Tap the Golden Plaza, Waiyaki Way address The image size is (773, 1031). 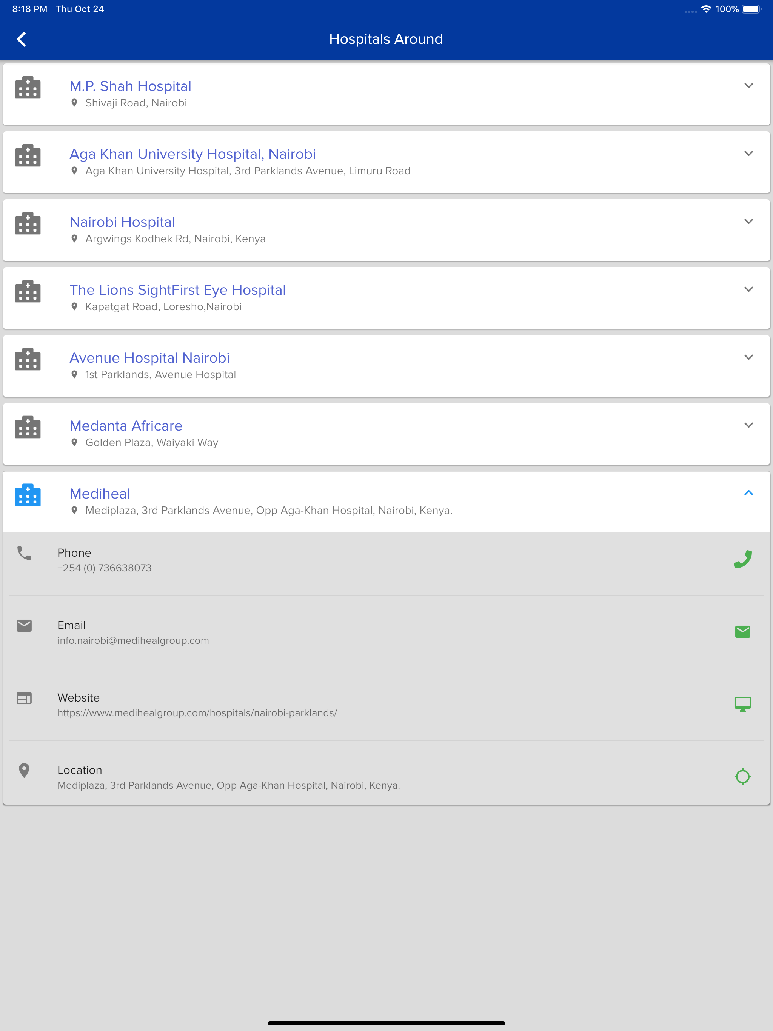pyautogui.click(x=151, y=443)
